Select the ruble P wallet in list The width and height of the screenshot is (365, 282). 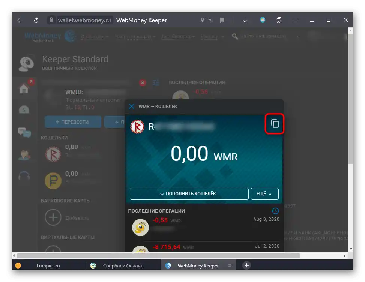[72, 180]
